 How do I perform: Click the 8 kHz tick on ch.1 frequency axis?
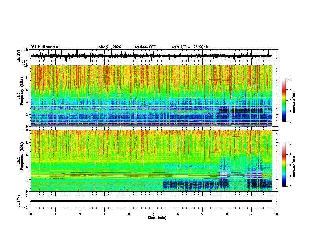click(27, 78)
